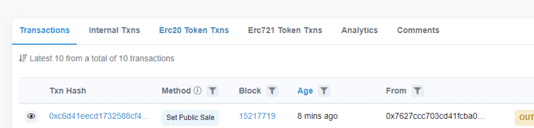Go to the Analytics tab
534x128 pixels.
click(x=359, y=30)
